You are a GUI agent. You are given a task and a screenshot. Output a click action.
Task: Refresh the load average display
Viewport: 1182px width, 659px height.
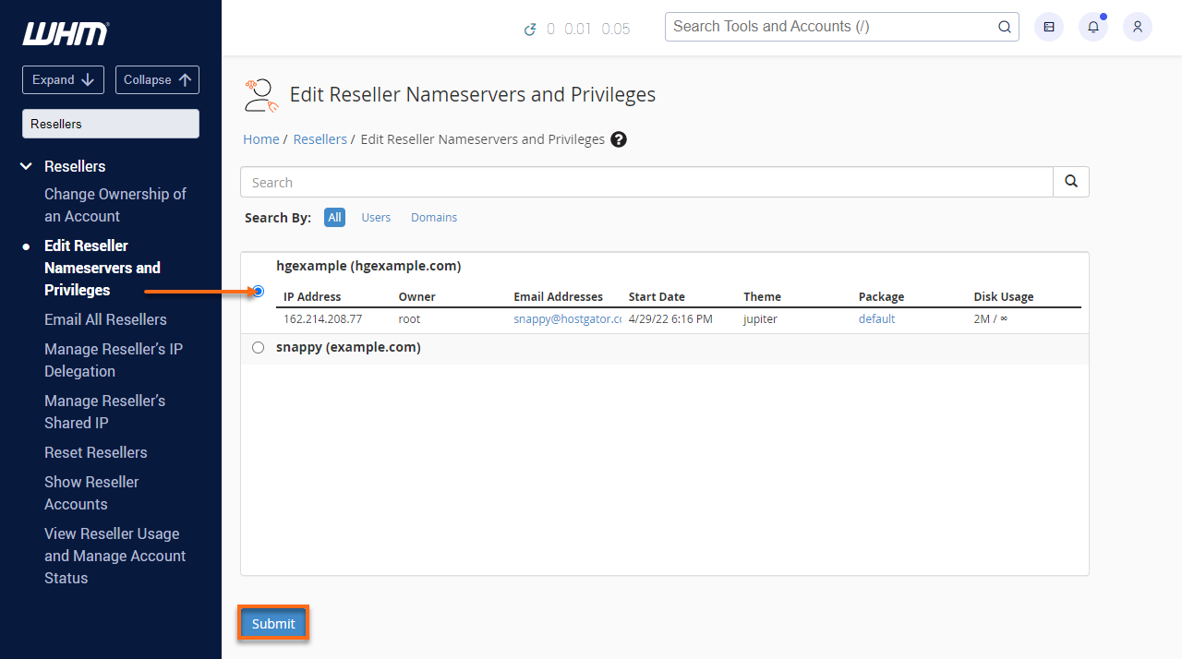pos(530,29)
